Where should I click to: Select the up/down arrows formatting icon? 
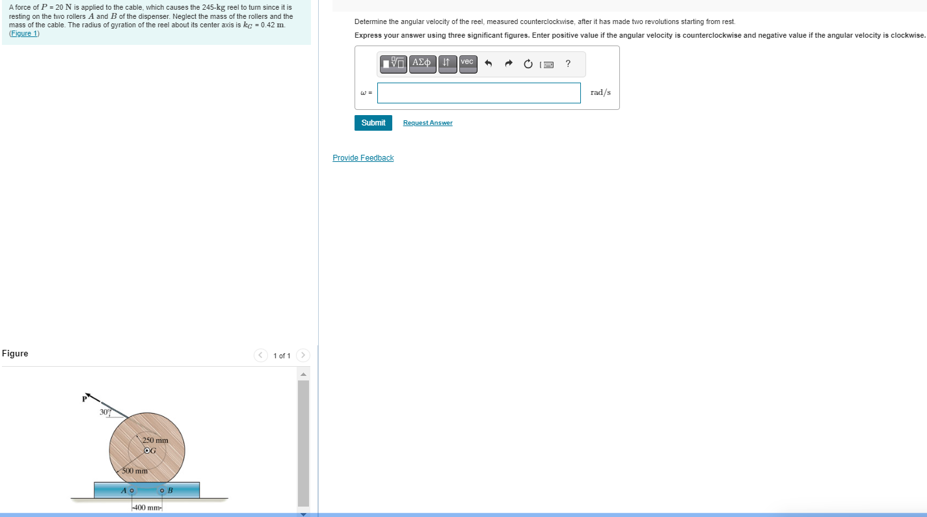coord(448,64)
